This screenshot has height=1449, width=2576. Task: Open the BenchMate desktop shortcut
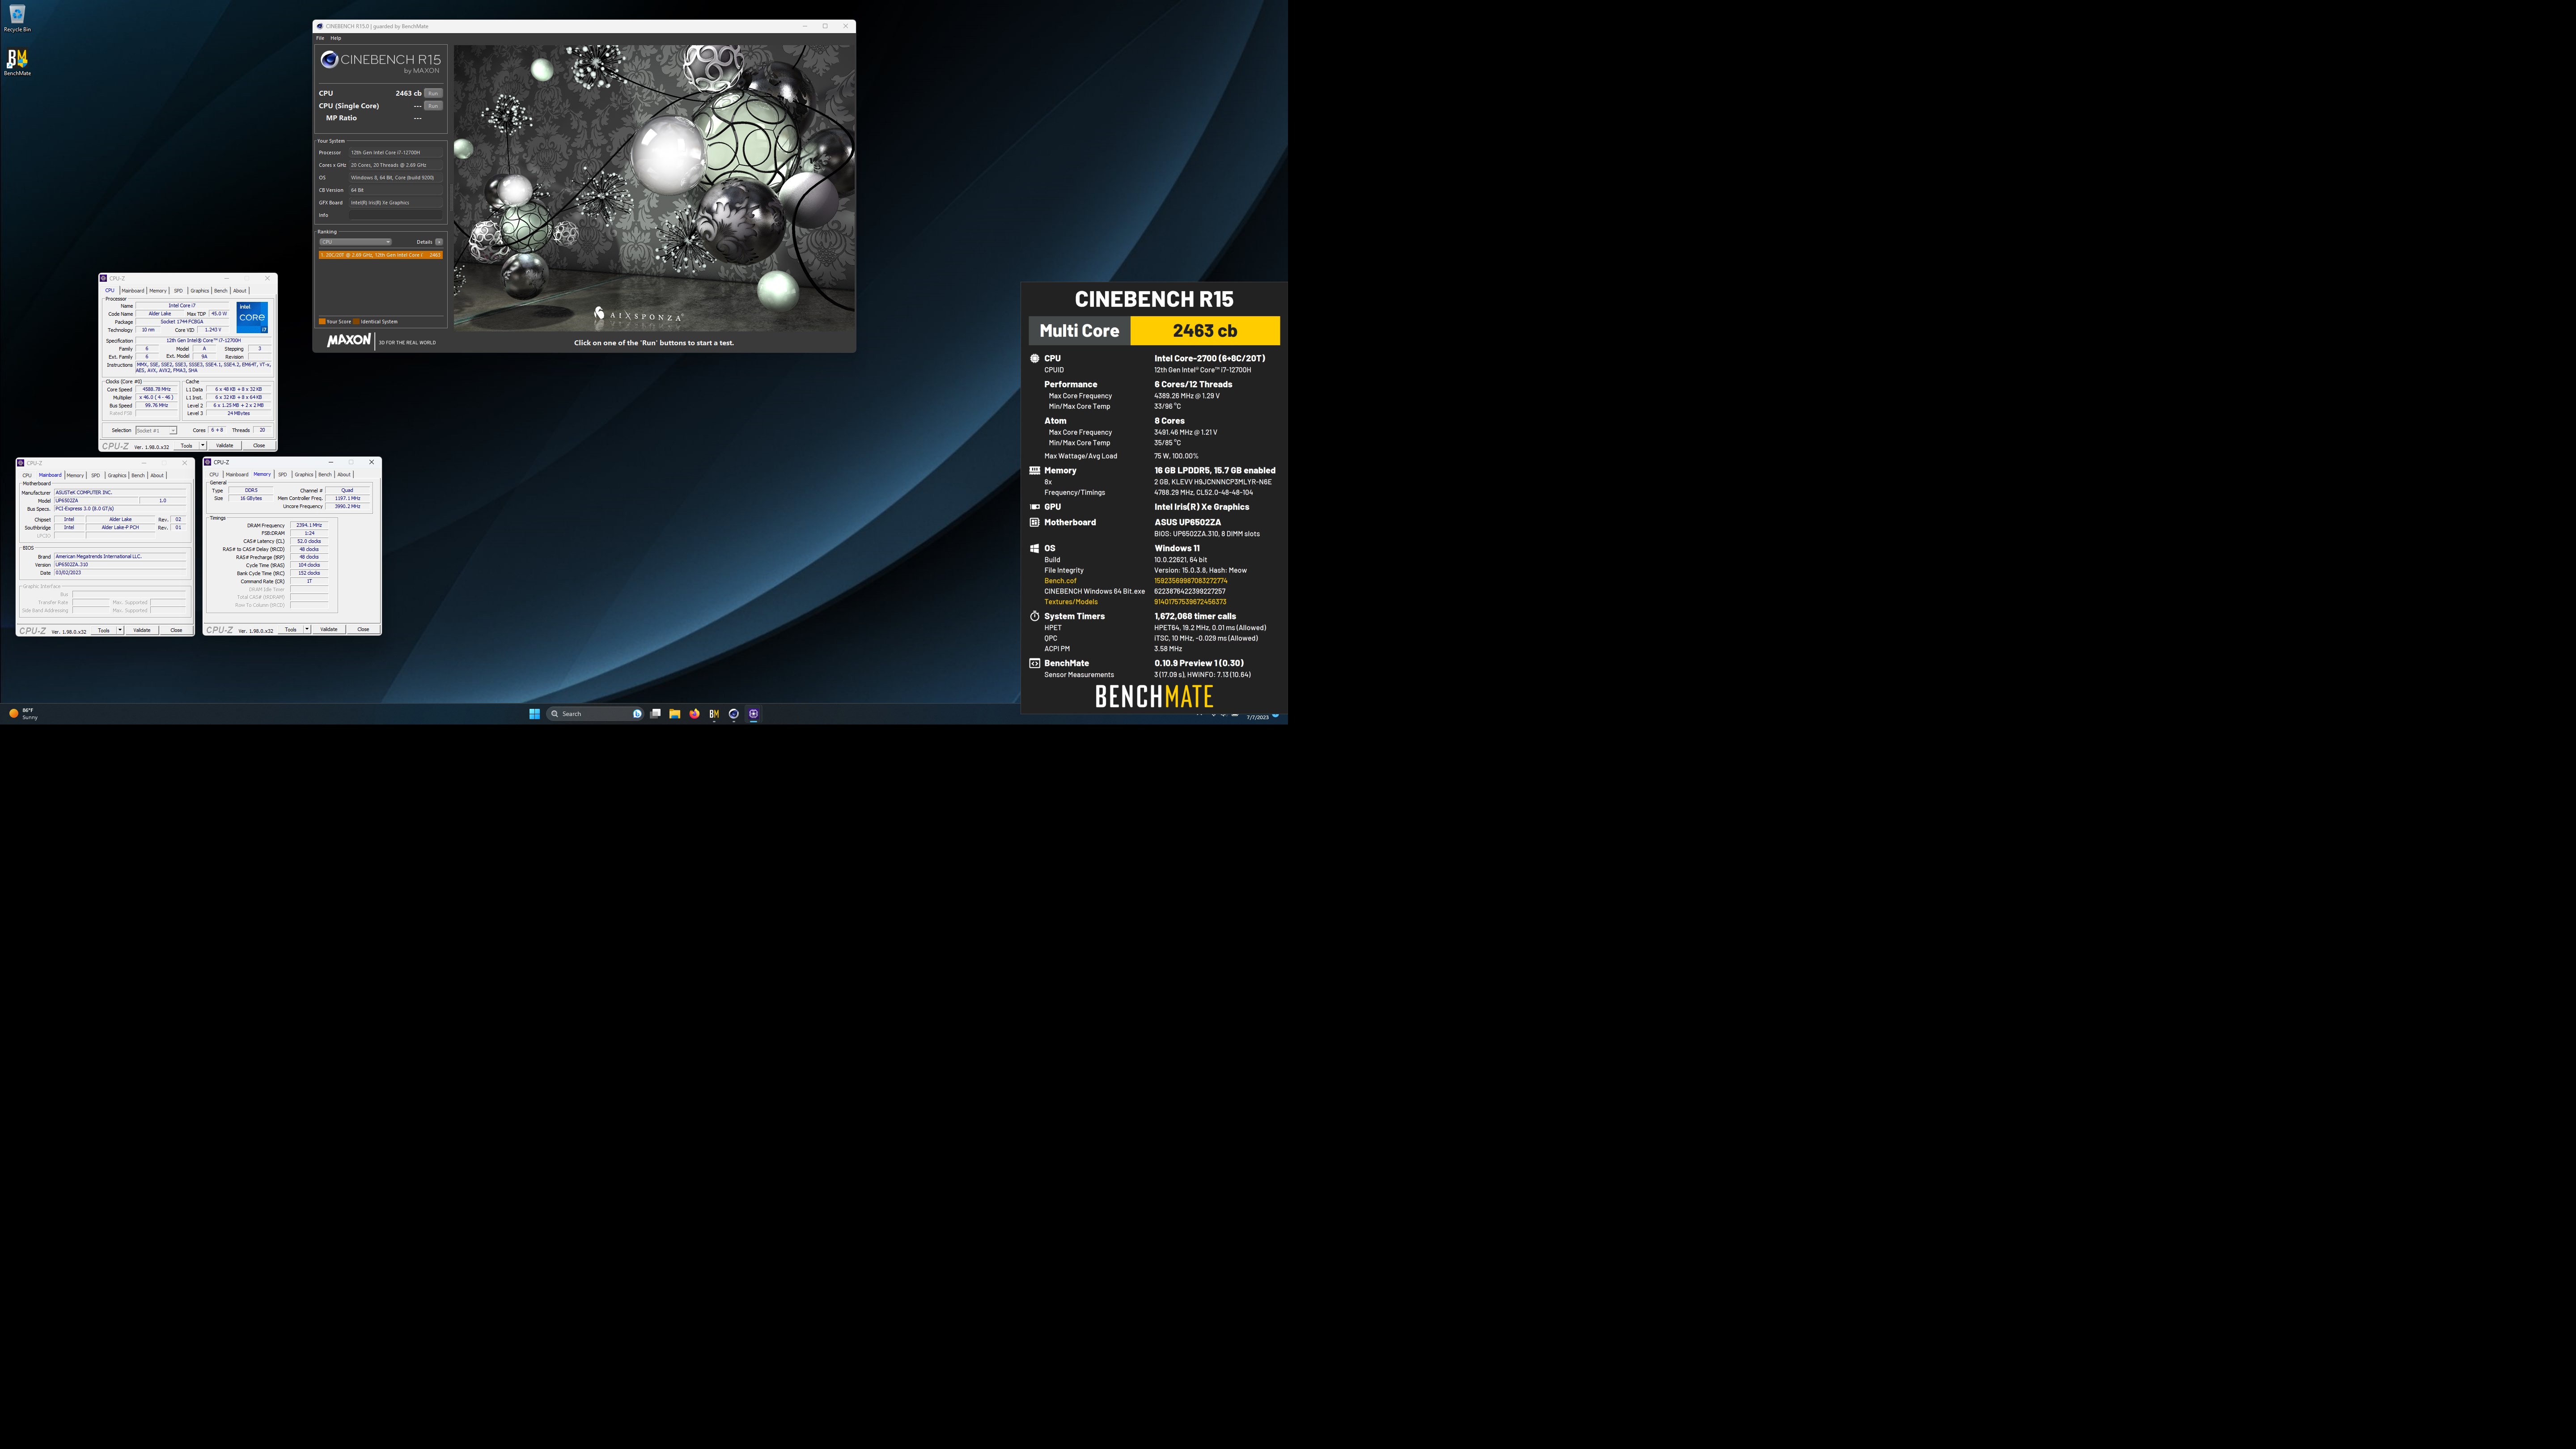click(x=17, y=62)
